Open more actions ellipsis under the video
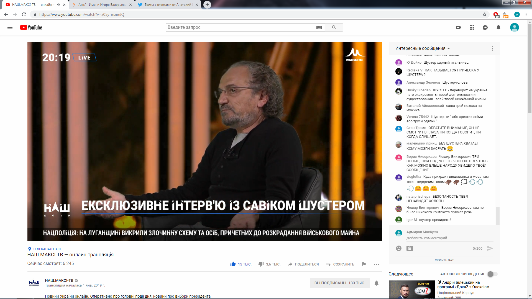The image size is (532, 299). [376, 265]
